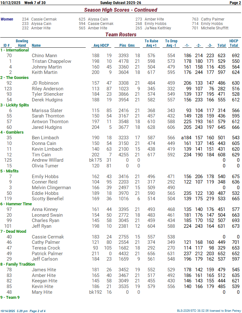Click the Bowling Hand column header
Image resolution: width=242 pixels, height=313 pixels.
pyautogui.click(x=22, y=43)
